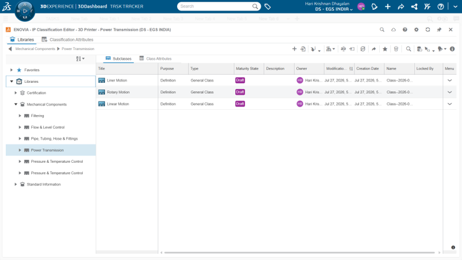Sort by the Modification date column

pos(339,68)
